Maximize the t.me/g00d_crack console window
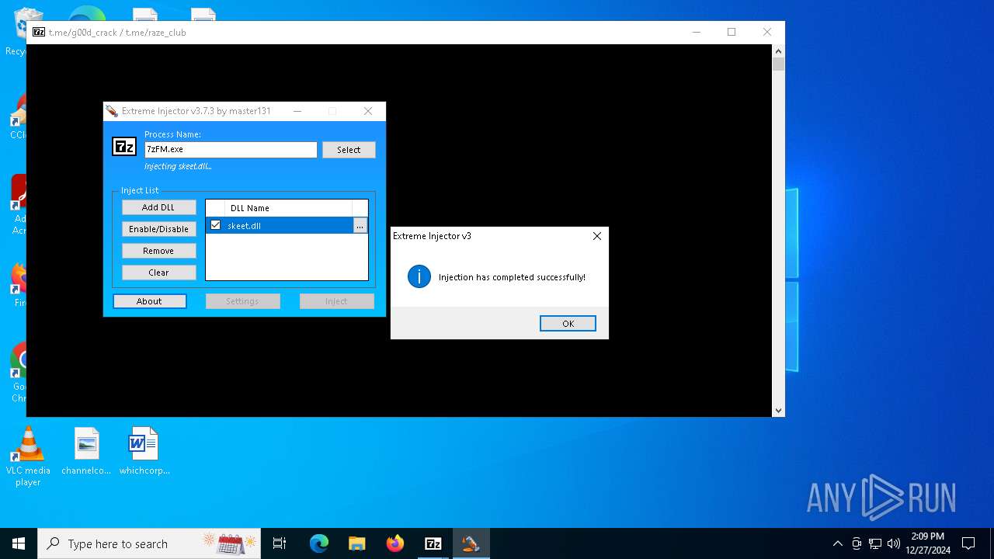This screenshot has height=559, width=994. (x=732, y=32)
